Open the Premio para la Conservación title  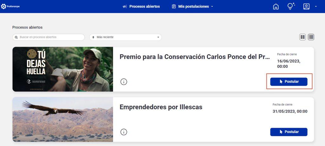pyautogui.click(x=195, y=57)
